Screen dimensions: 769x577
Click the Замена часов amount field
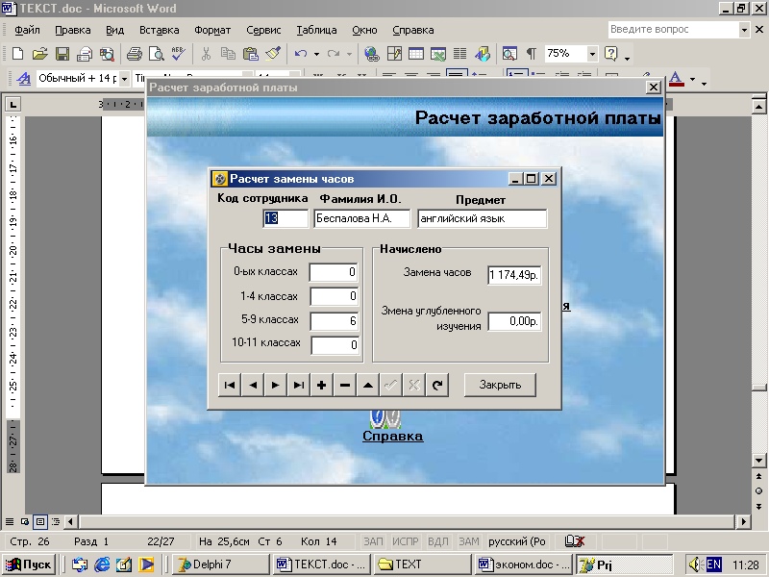point(514,275)
